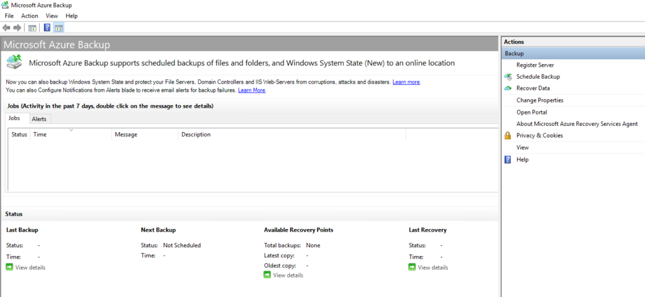This screenshot has width=645, height=297.
Task: Select Register Server in Actions pane
Action: click(x=535, y=65)
